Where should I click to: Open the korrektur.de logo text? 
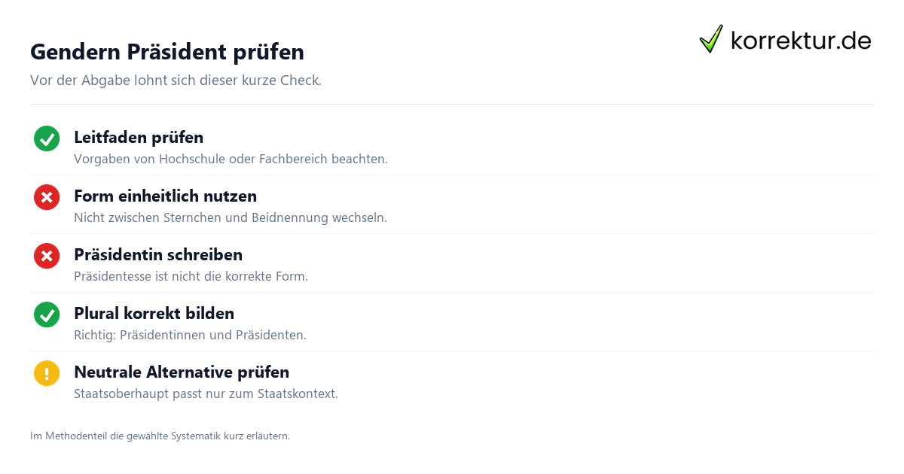[x=801, y=40]
